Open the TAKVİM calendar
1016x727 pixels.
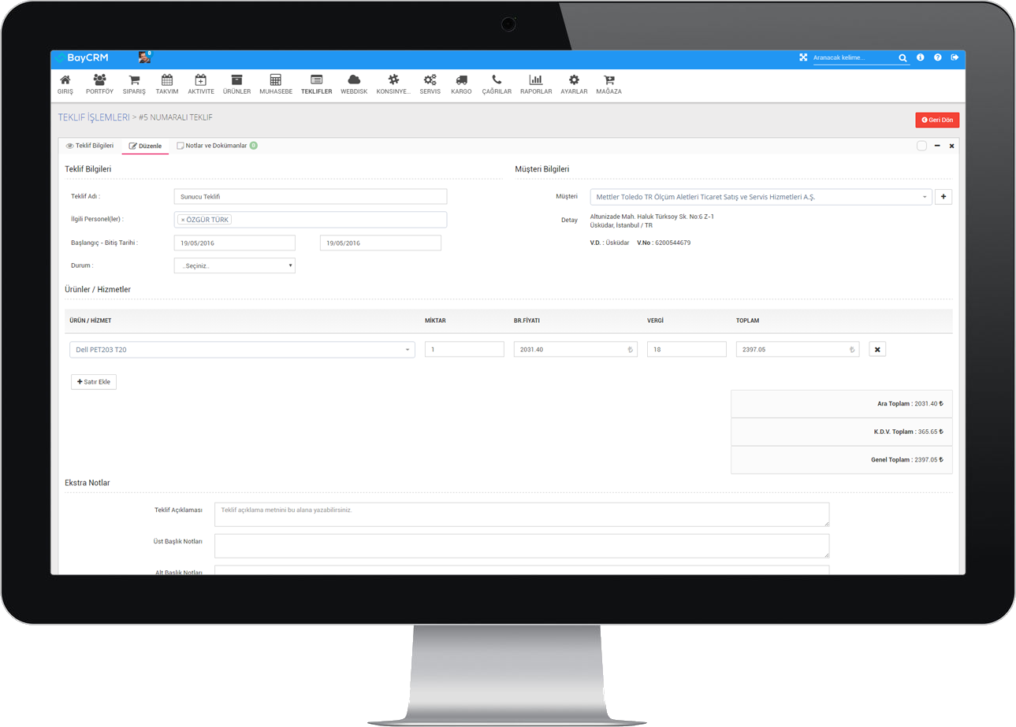click(167, 84)
